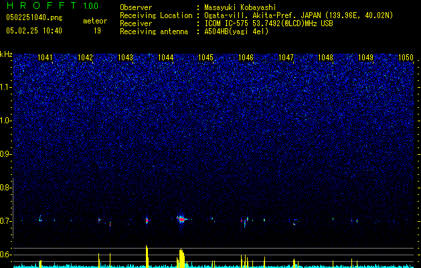Click the "Receiving antenna" label

[154, 31]
